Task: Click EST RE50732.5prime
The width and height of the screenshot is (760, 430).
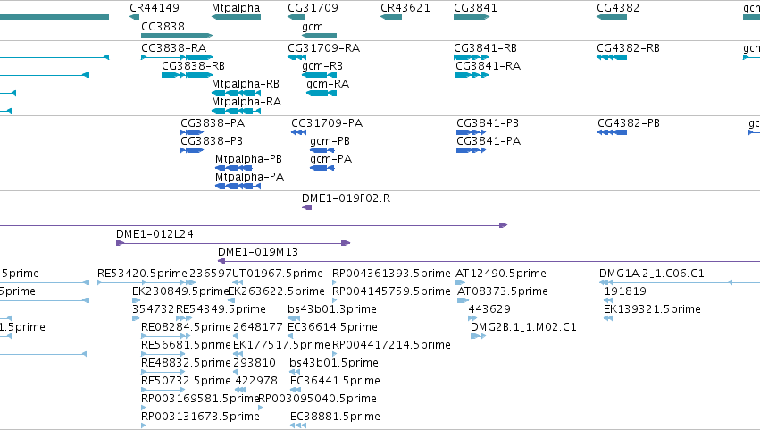Action: click(186, 382)
